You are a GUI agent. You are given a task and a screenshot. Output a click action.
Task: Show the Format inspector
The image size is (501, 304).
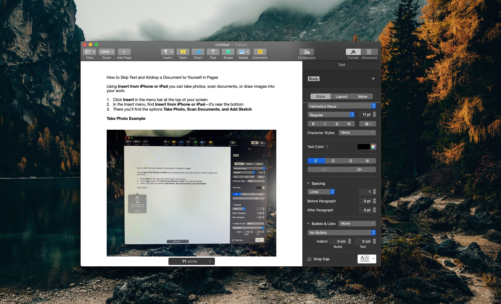353,52
